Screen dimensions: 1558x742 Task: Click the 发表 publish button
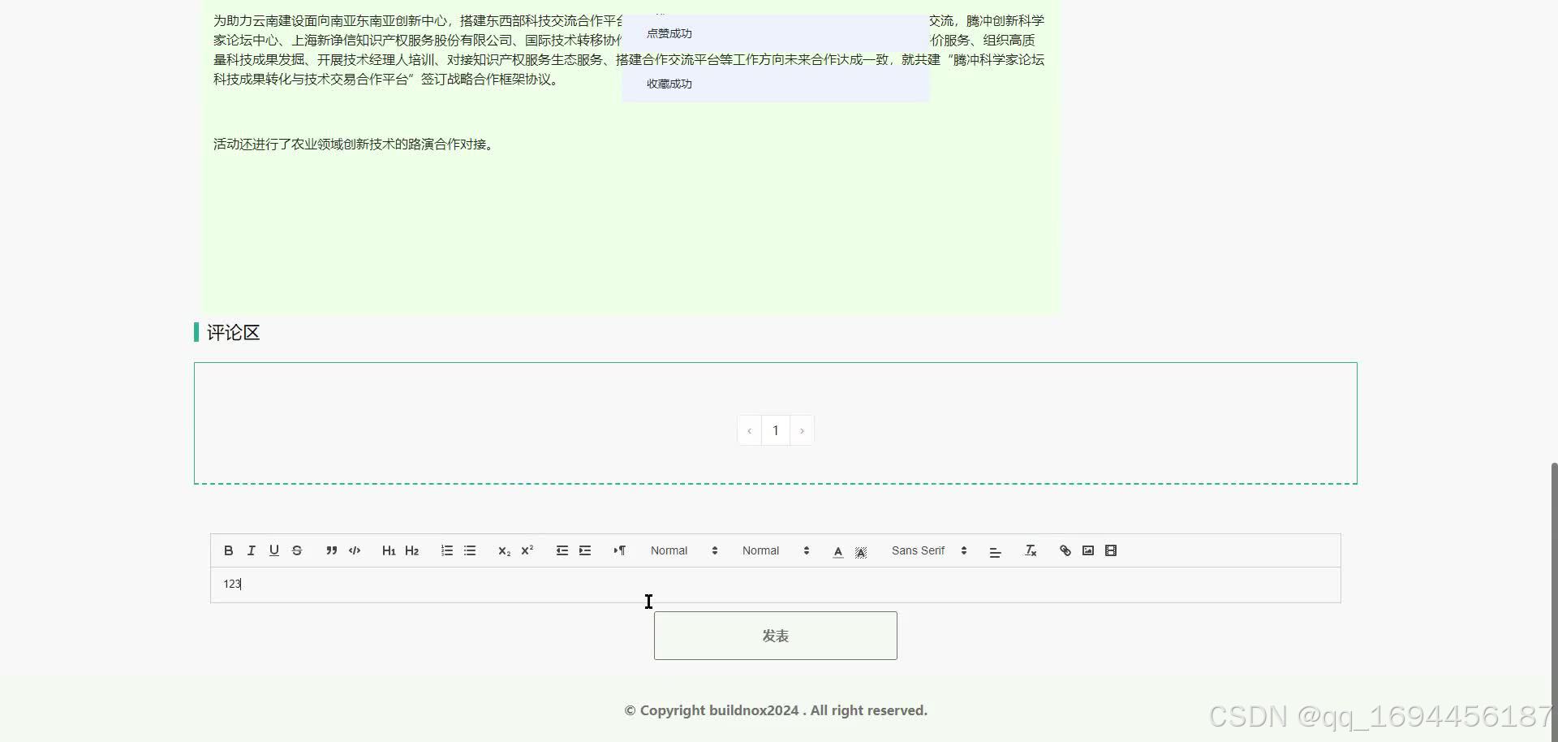tap(776, 636)
